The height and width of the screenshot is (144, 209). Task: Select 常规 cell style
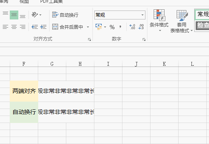pyautogui.click(x=202, y=14)
